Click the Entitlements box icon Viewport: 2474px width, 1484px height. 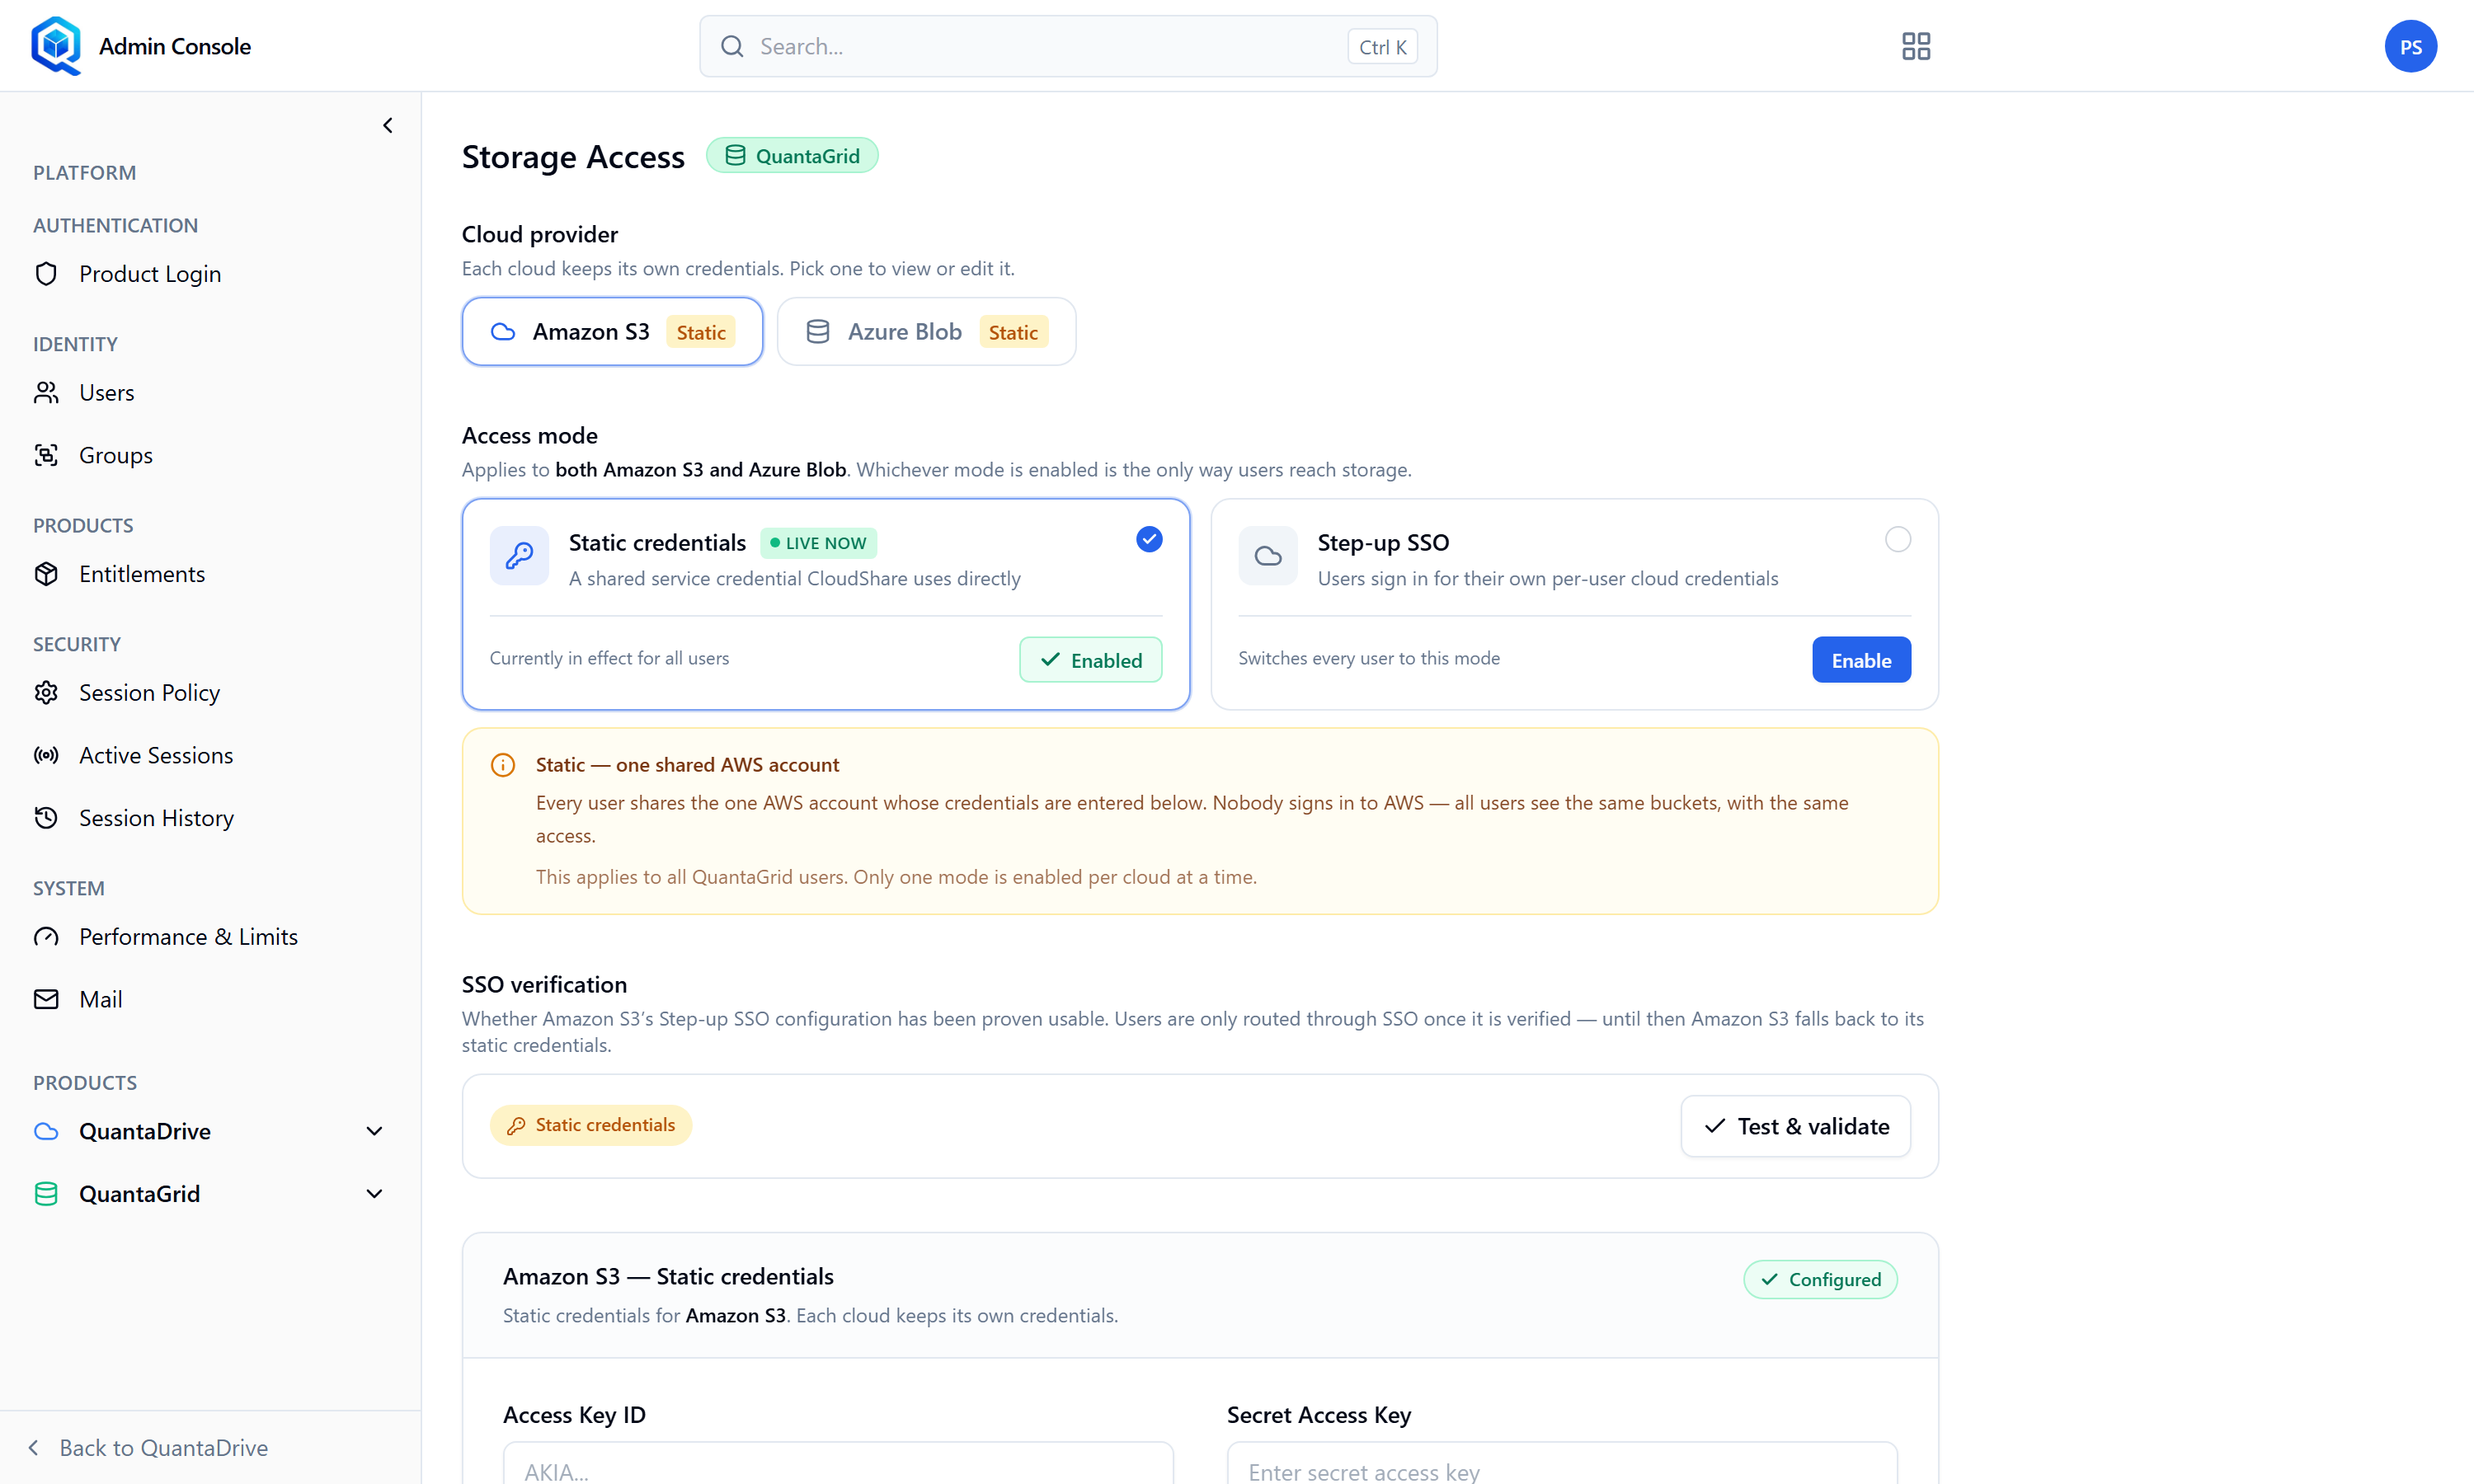point(46,574)
